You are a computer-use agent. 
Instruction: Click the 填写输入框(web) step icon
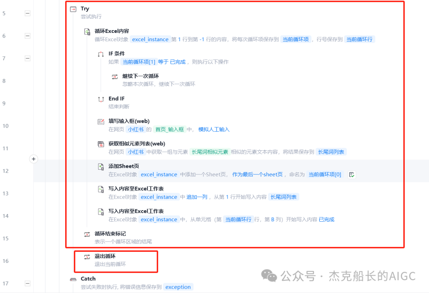100,121
